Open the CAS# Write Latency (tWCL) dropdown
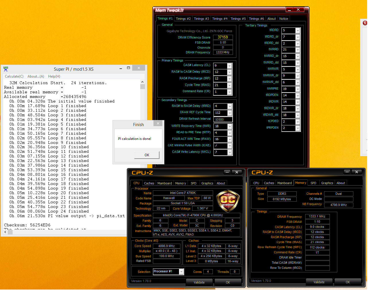The height and width of the screenshot is (291, 368). 230,153
